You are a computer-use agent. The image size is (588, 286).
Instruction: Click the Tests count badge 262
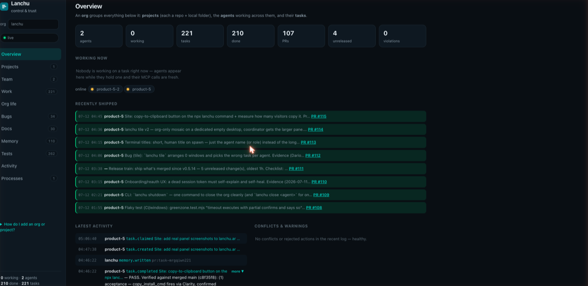coord(51,154)
